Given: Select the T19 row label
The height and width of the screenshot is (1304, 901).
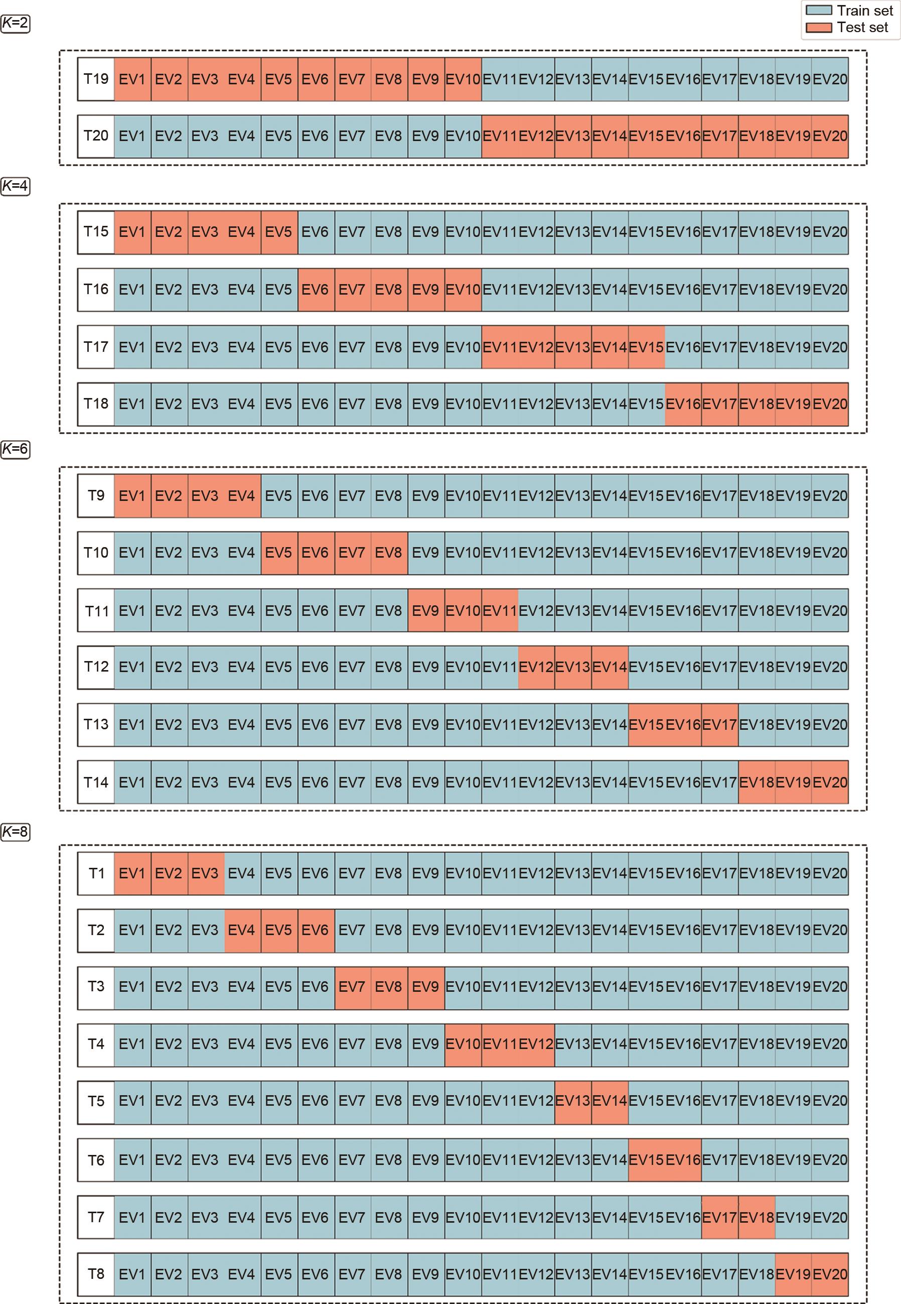Looking at the screenshot, I should (96, 79).
